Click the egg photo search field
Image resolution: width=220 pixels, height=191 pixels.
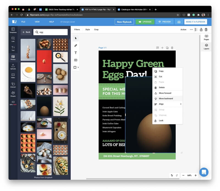[51, 32]
